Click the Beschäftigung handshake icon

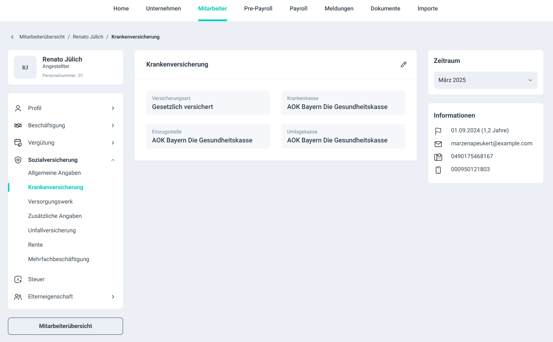tap(18, 126)
